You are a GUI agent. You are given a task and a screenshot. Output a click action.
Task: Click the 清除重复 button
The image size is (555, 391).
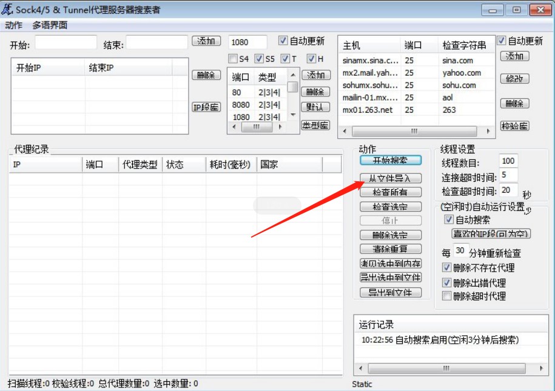(x=391, y=249)
